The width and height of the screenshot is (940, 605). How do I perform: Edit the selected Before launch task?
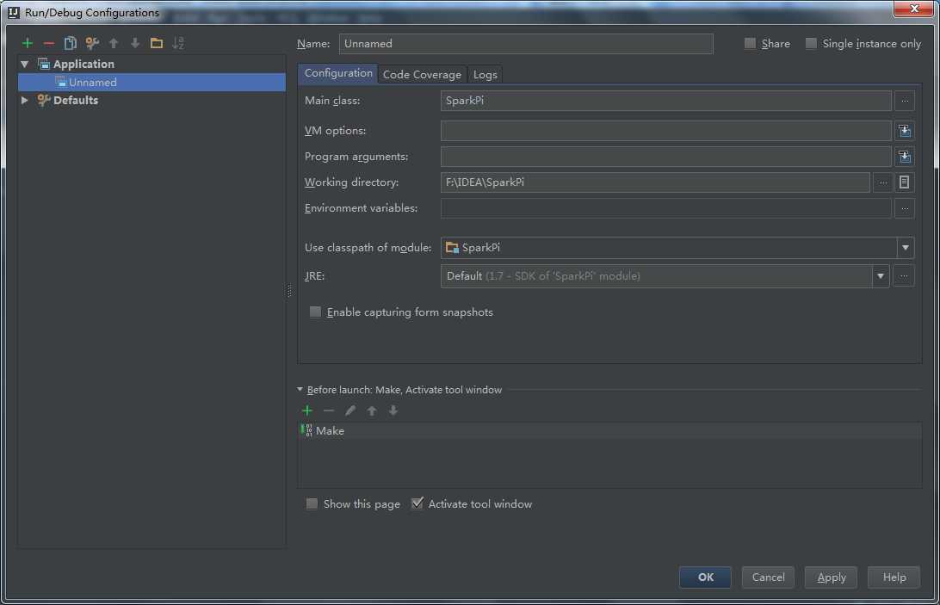[350, 411]
